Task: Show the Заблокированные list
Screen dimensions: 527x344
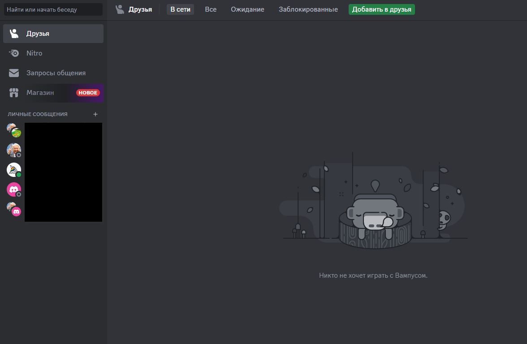Action: pyautogui.click(x=308, y=9)
